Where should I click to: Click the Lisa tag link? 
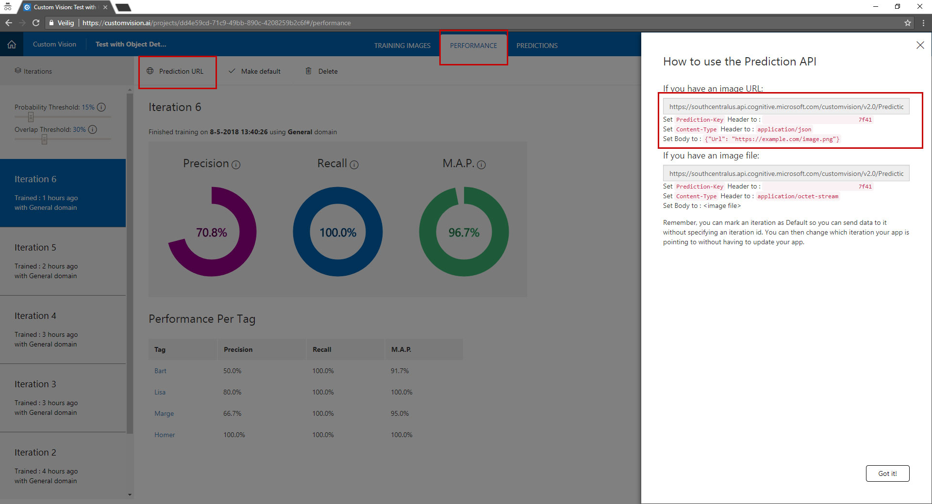point(160,392)
